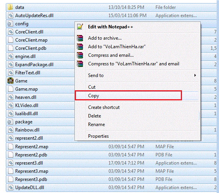Click the WinRAR icon beside Compress and email
The height and width of the screenshot is (193, 219).
(80, 55)
